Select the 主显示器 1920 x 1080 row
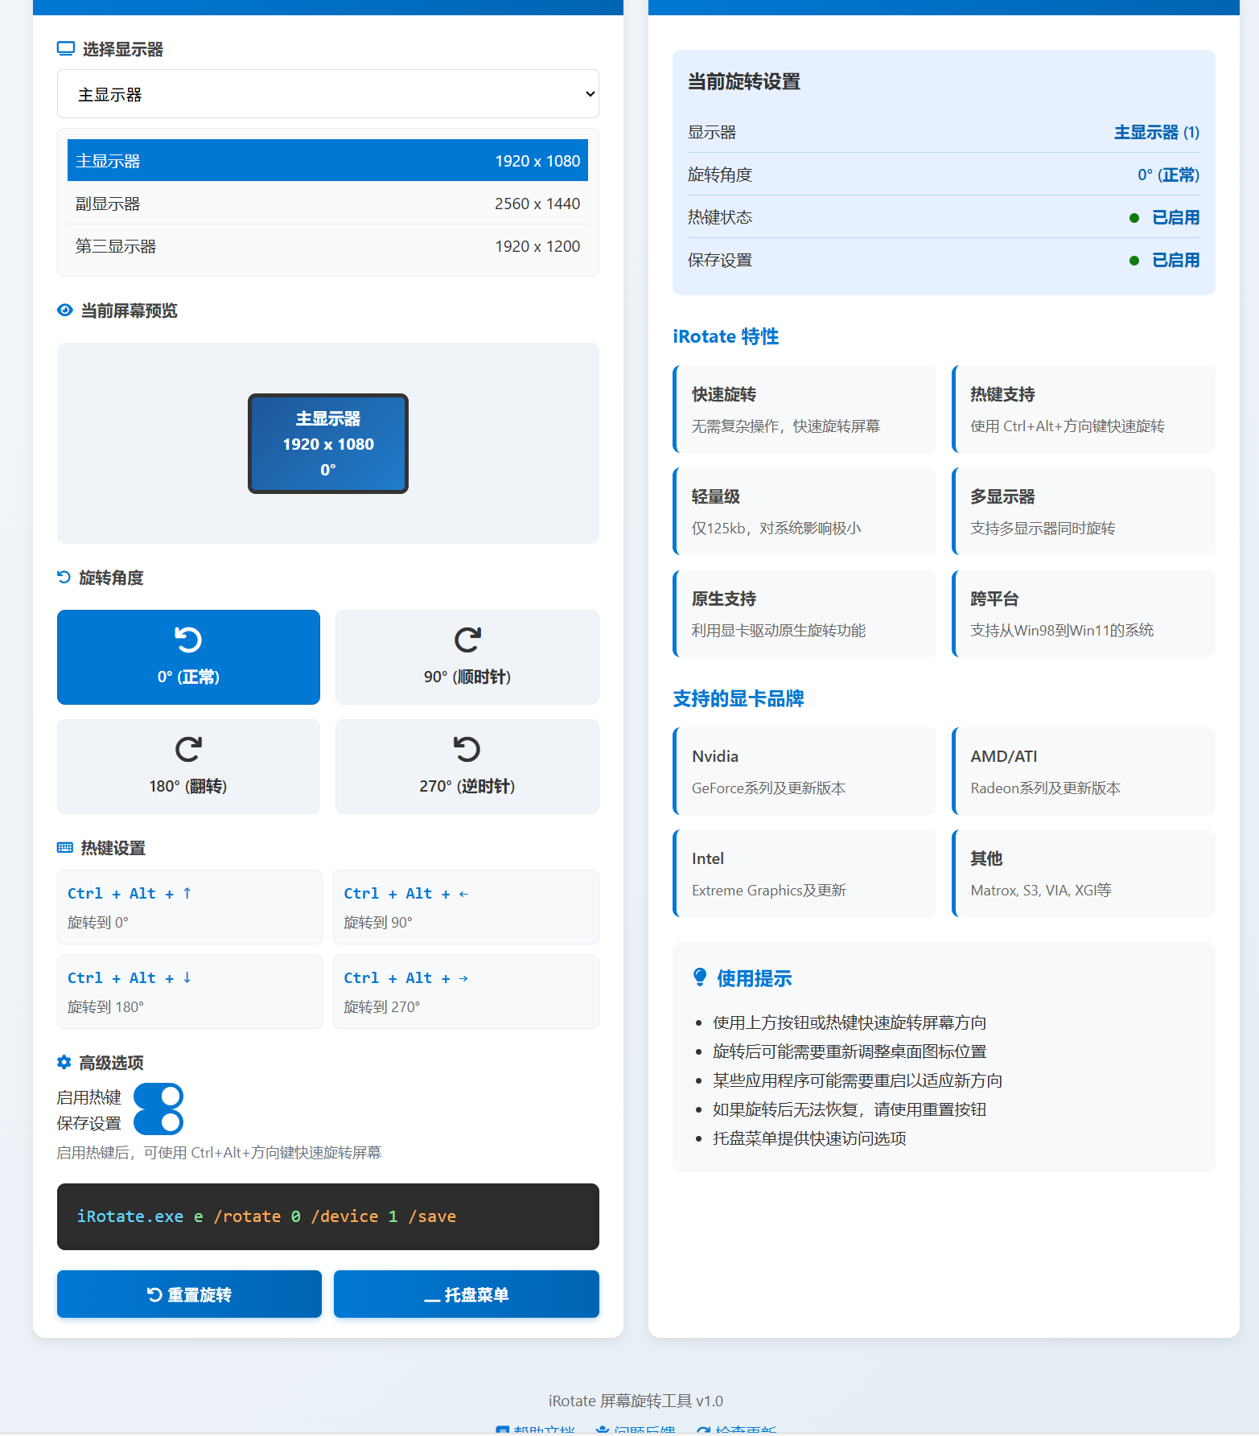Viewport: 1259px width, 1436px height. 328,161
